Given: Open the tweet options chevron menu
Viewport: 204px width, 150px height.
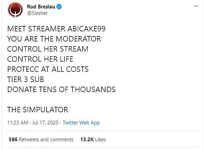Looking at the screenshot, I should [x=196, y=6].
